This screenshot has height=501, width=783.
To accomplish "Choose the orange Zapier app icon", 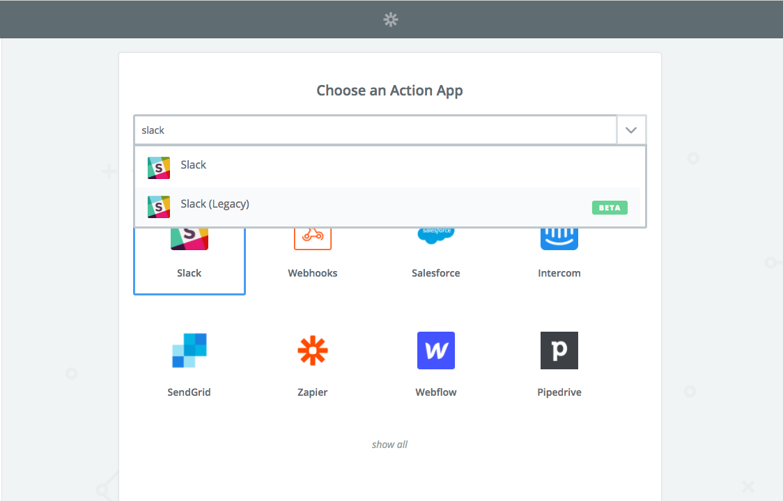I will click(313, 350).
